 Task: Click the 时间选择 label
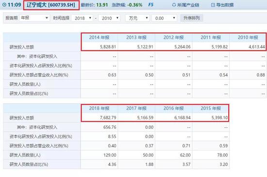61,18
